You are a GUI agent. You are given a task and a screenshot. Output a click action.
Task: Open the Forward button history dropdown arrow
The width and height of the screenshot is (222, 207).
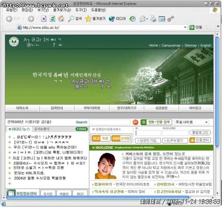pyautogui.click(x=37, y=19)
